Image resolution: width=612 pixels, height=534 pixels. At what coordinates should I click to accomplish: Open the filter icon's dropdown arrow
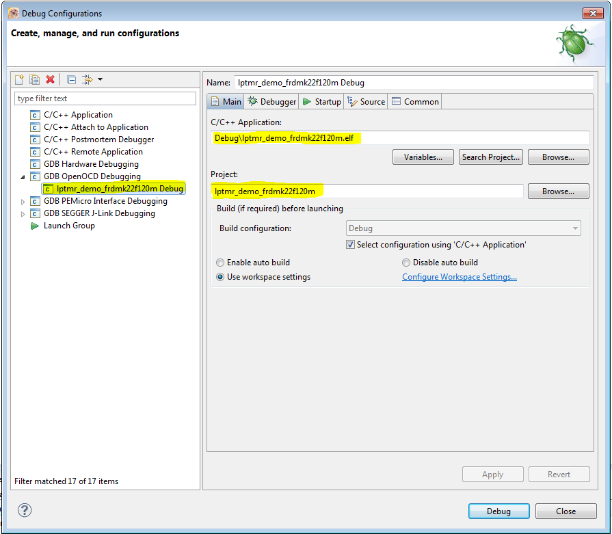[x=101, y=79]
